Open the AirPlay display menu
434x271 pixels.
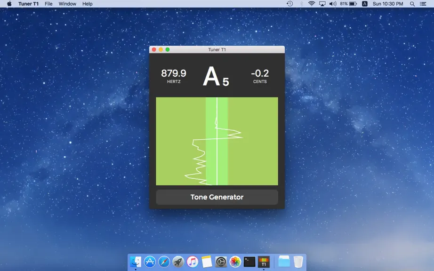(322, 4)
